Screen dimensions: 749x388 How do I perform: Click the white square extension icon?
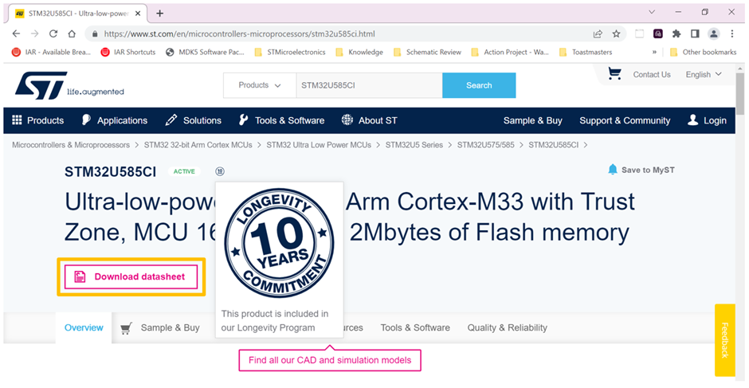[639, 33]
